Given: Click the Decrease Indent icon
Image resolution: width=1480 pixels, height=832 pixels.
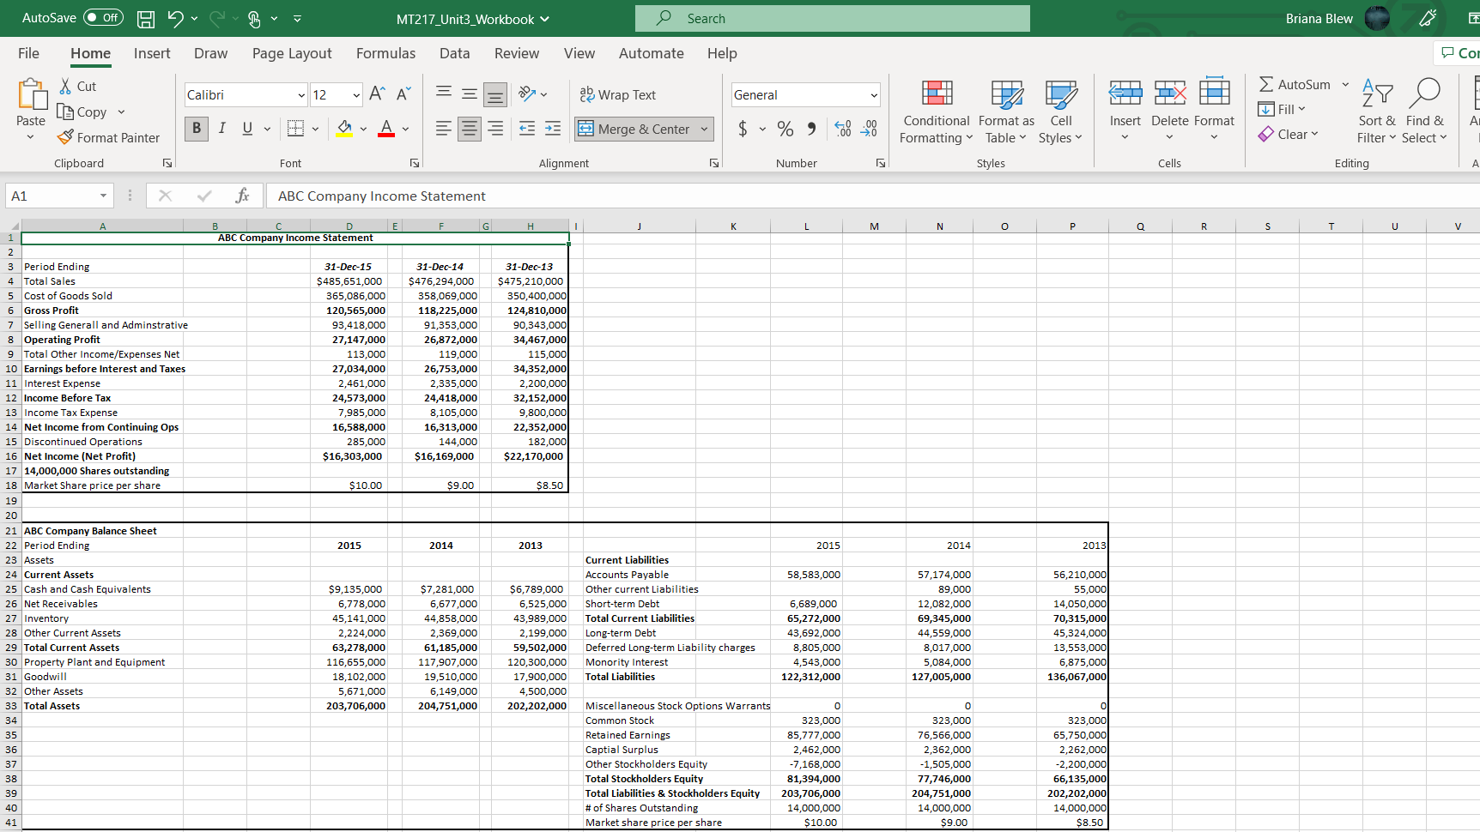Looking at the screenshot, I should pos(527,129).
